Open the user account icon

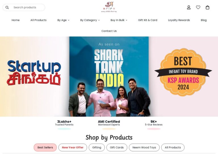point(189,7)
